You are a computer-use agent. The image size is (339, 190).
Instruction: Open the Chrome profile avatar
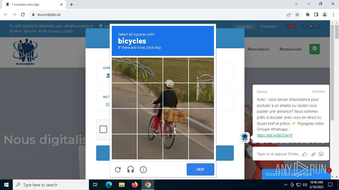tap(325, 15)
